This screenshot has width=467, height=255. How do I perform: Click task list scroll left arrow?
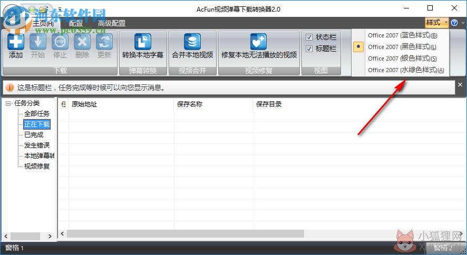click(x=62, y=233)
